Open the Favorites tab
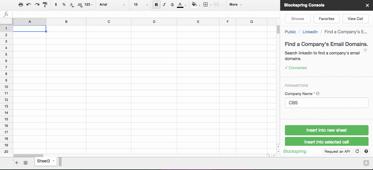The image size is (373, 170). coord(327,19)
